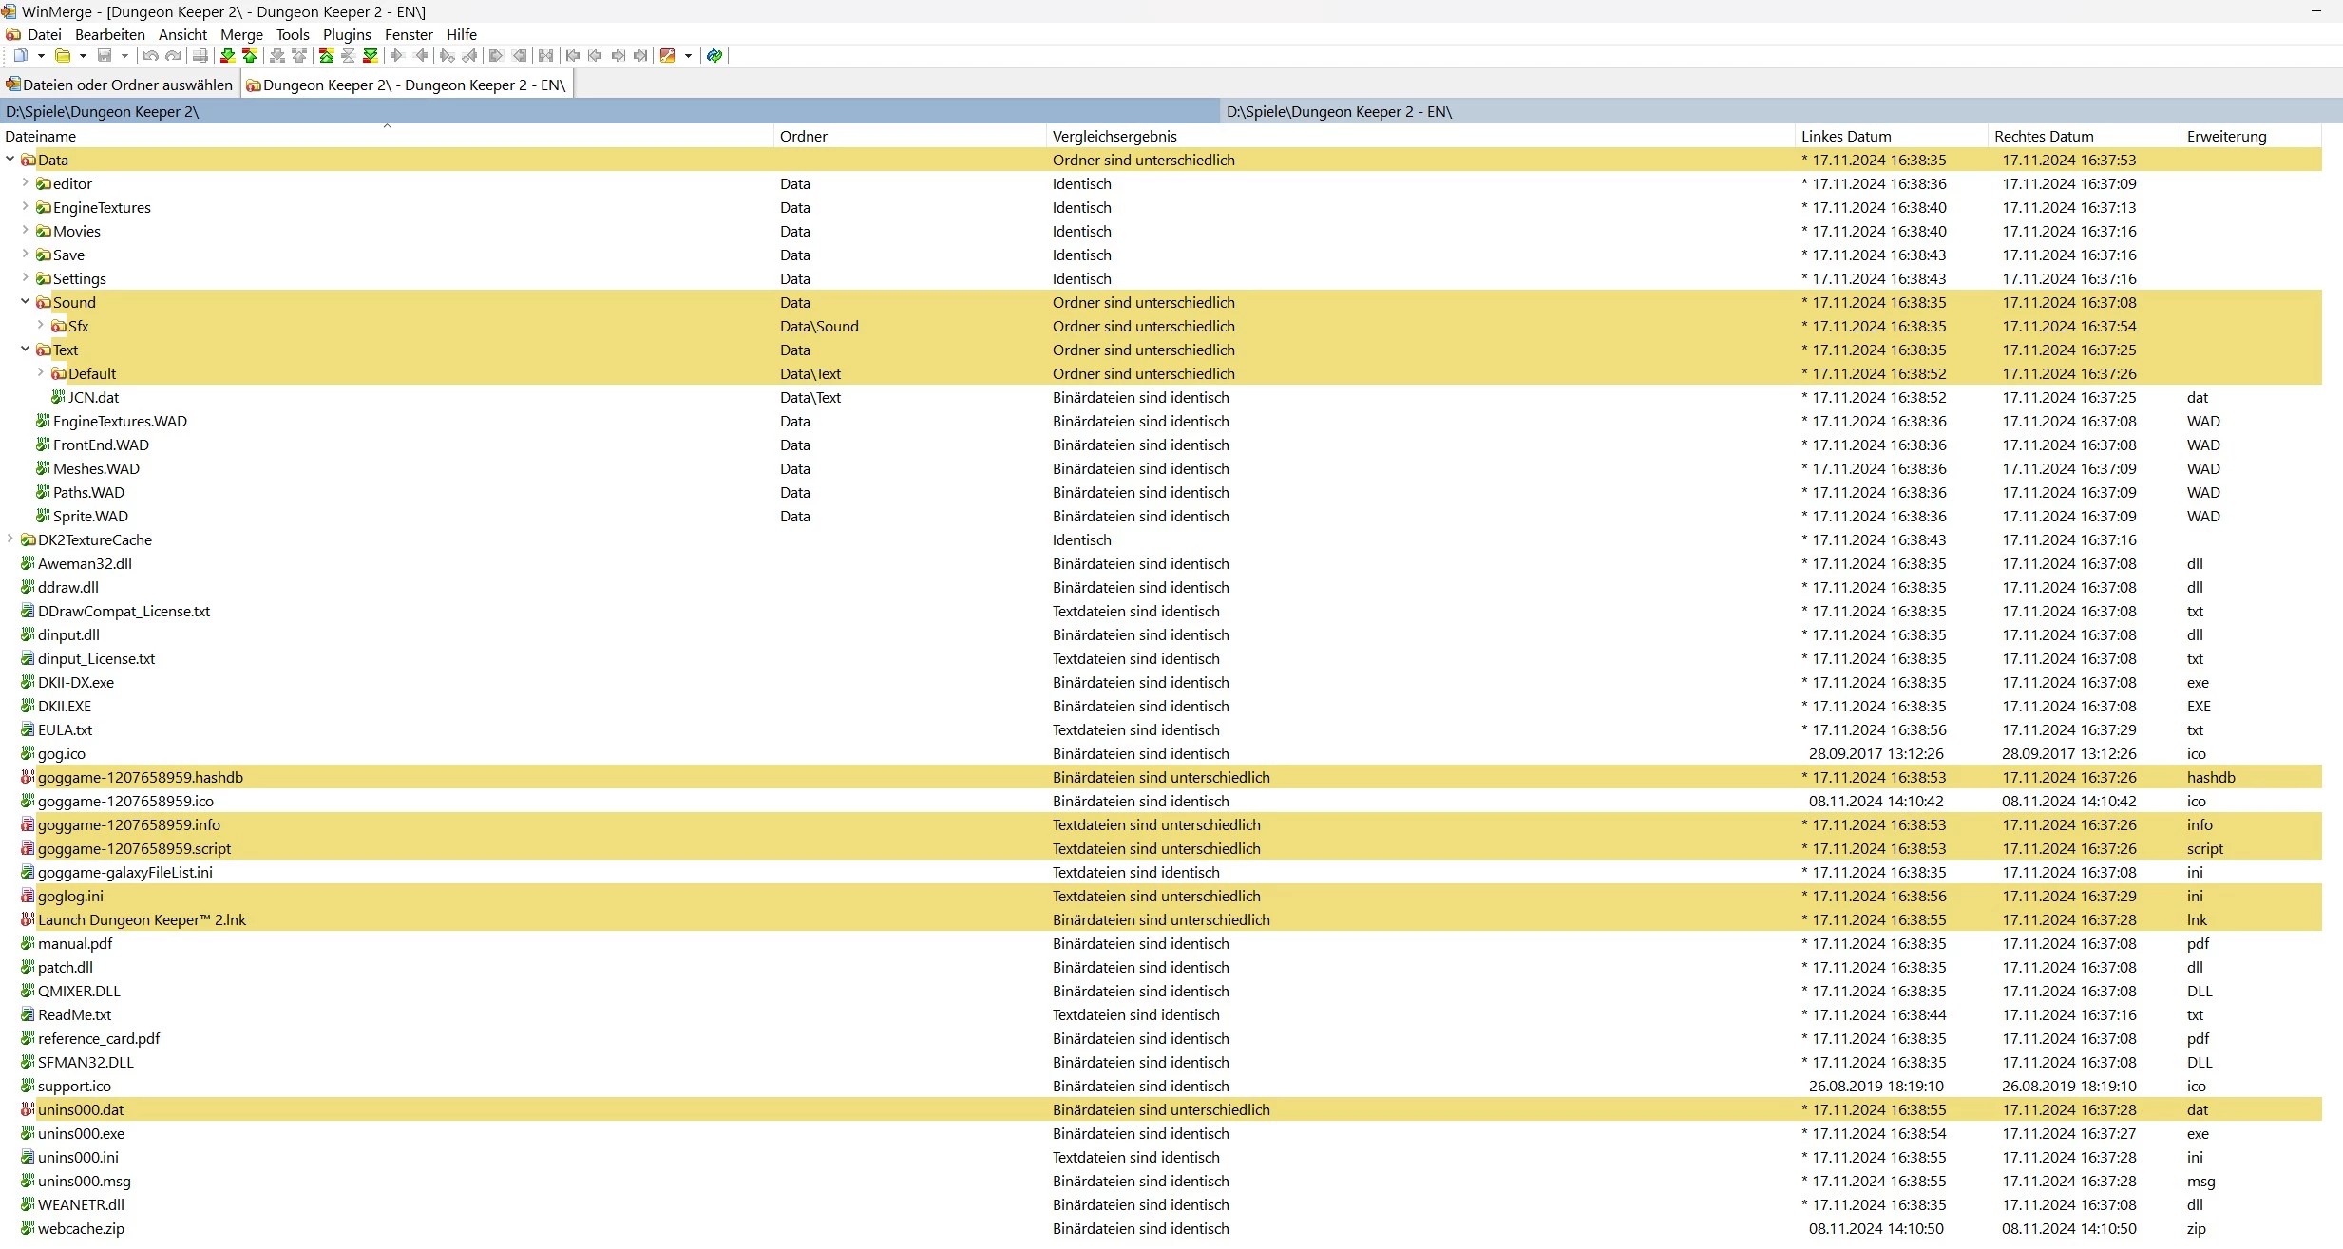Open dropdown arrow next to Save icon
Screen dimensions: 2343x1249
(x=124, y=55)
